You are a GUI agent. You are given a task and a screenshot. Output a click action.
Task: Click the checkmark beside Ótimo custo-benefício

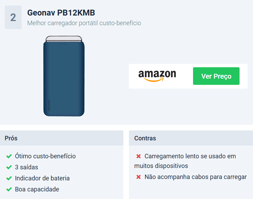(x=9, y=156)
